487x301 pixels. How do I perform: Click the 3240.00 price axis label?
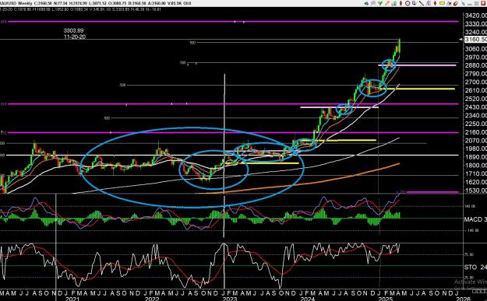[475, 32]
